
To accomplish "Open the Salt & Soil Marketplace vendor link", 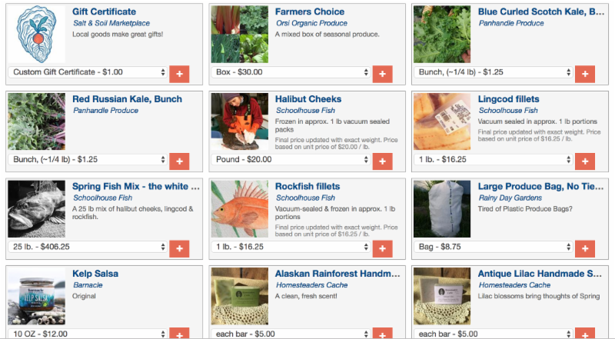I will (112, 24).
